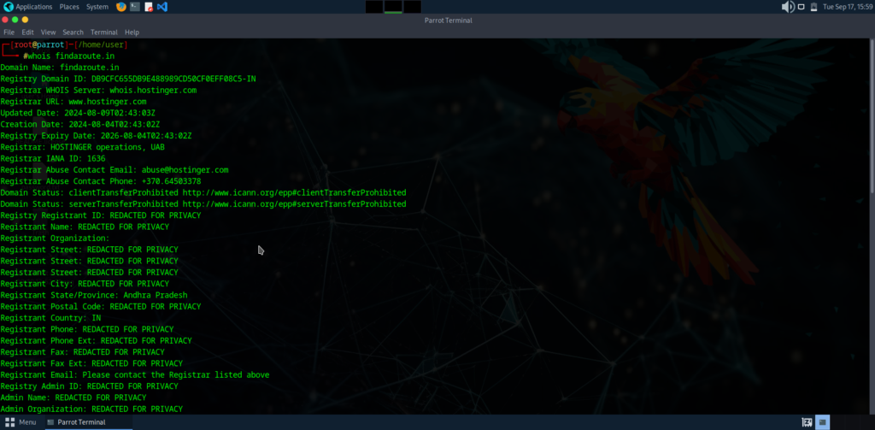
Task: Click the Registrant Phone Ext line
Action: pos(96,340)
